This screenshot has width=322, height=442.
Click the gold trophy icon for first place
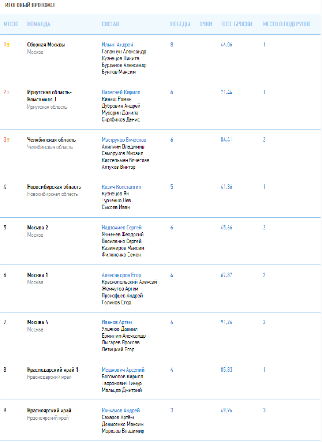[x=8, y=45]
